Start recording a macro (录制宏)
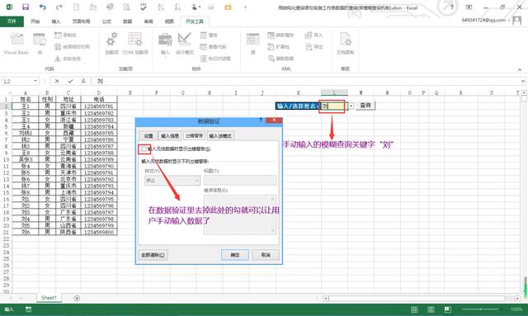 66,35
